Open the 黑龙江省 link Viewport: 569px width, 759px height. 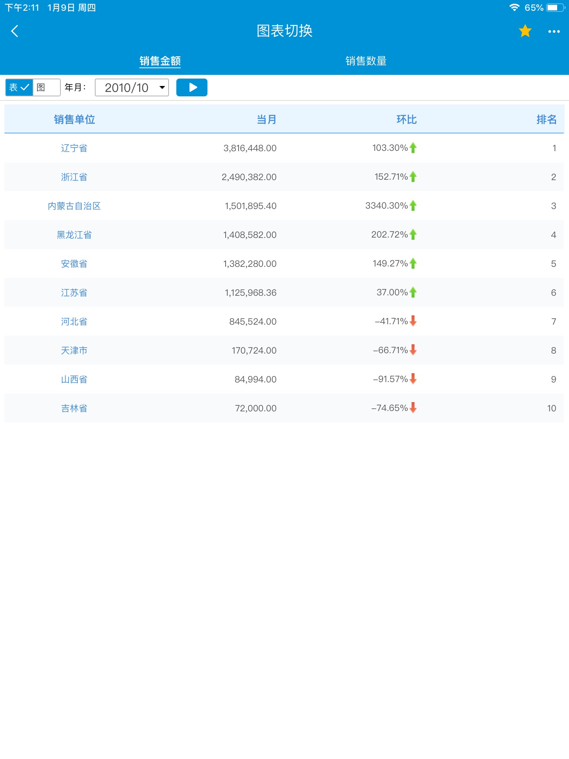pos(74,235)
